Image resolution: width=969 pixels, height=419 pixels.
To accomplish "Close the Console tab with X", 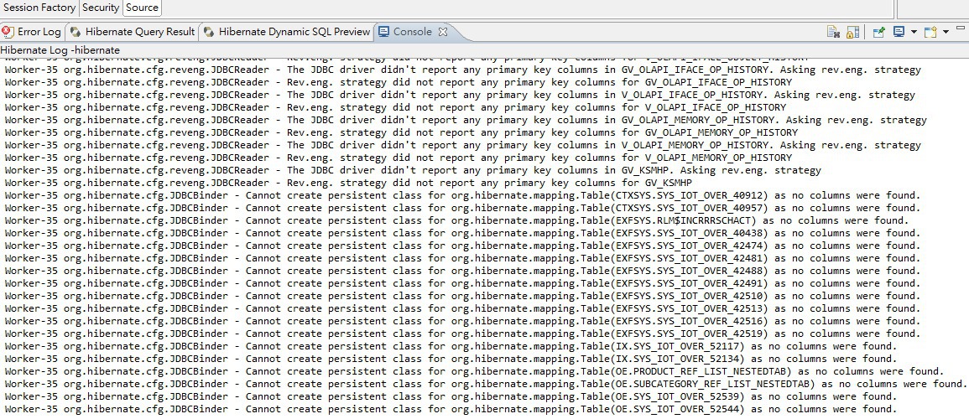I will pyautogui.click(x=442, y=32).
